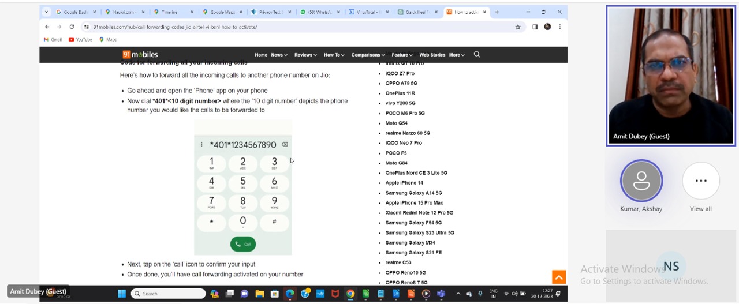Viewport: 739px width, 304px height.
Task: Open the OPPO Reno10 5G link
Action: 405,272
